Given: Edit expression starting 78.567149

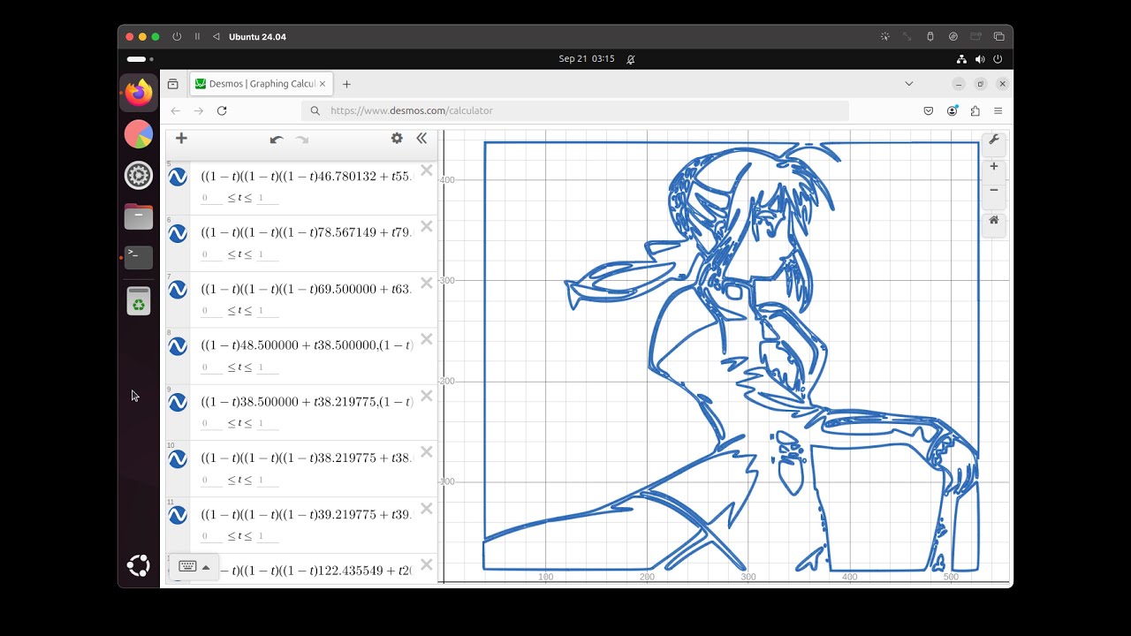Looking at the screenshot, I should pyautogui.click(x=307, y=232).
